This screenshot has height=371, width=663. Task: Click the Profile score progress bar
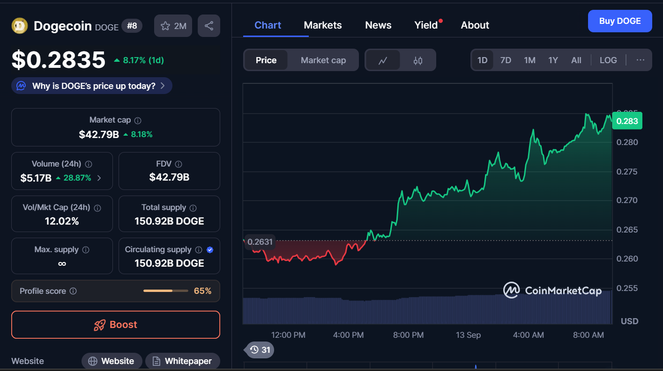click(165, 291)
